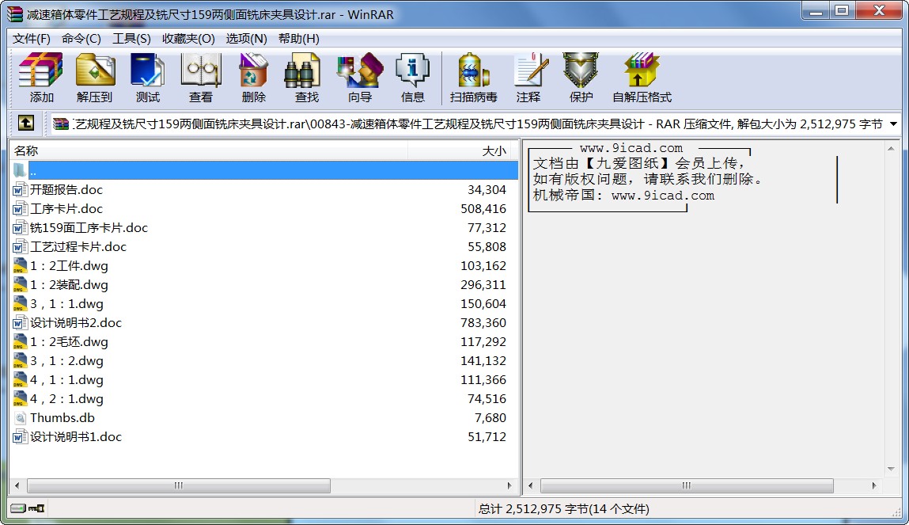The height and width of the screenshot is (525, 909).
Task: Click the key password icon in status bar
Action: click(x=36, y=508)
